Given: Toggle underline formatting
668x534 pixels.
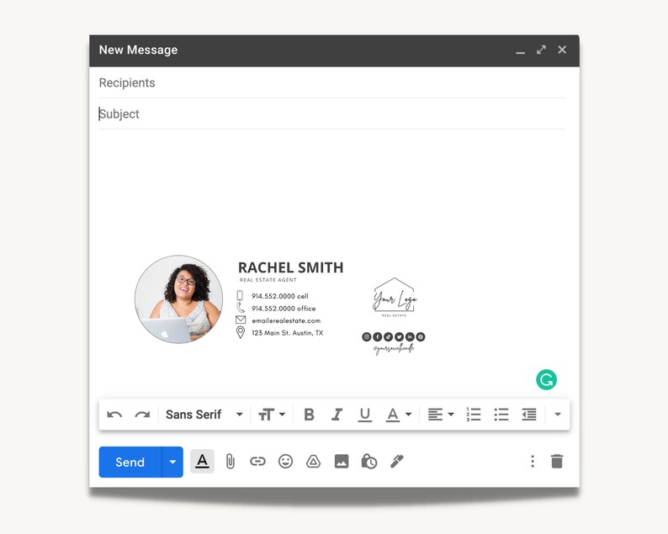Looking at the screenshot, I should 364,415.
